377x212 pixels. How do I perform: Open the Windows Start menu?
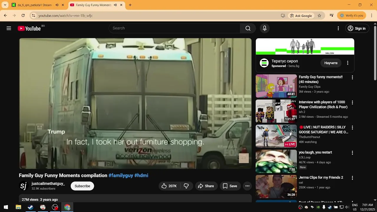tap(6, 207)
